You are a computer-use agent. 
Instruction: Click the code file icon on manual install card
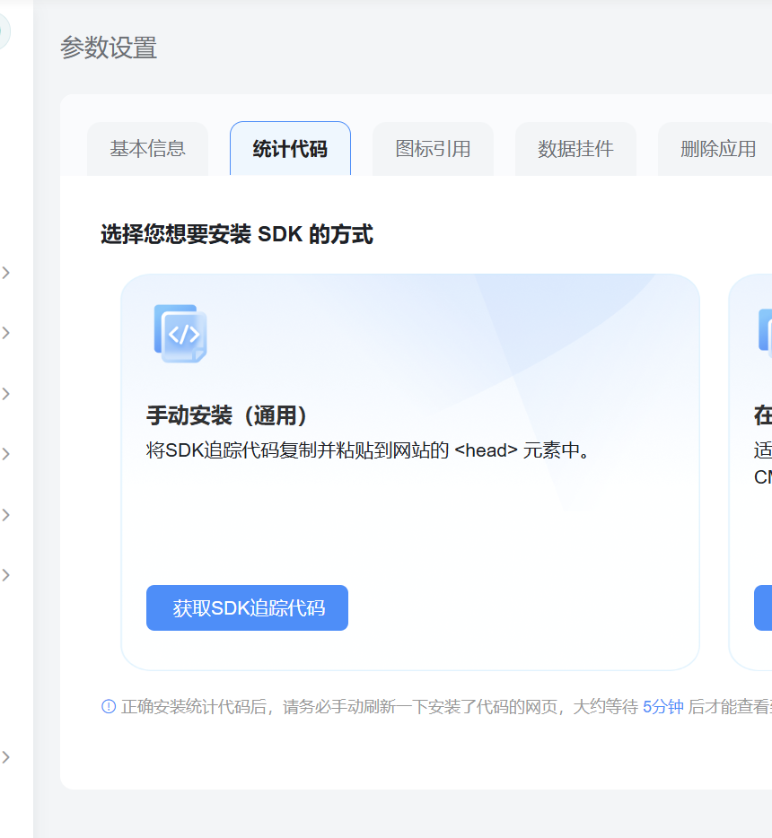point(180,334)
